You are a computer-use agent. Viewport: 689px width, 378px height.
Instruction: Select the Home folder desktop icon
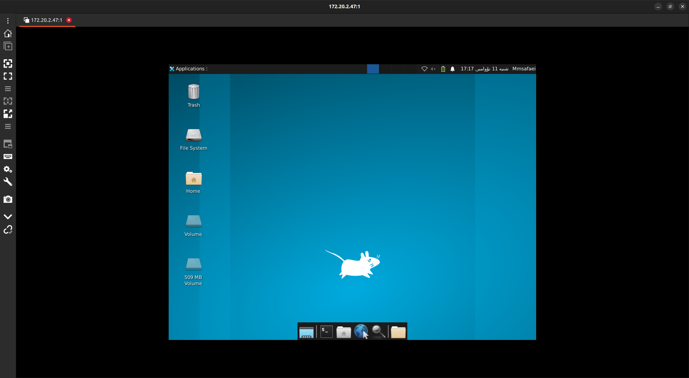click(193, 182)
